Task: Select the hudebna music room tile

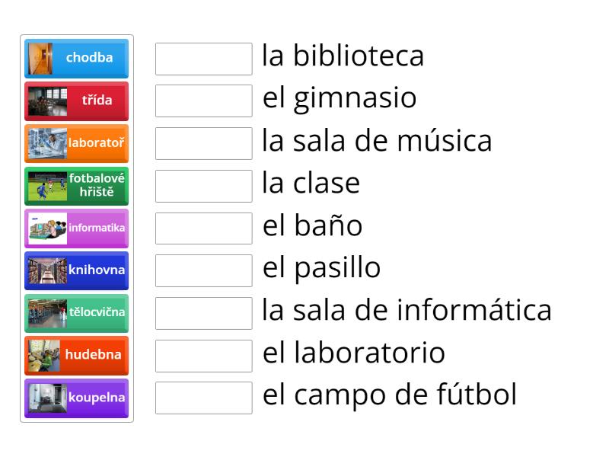Action: pos(76,355)
